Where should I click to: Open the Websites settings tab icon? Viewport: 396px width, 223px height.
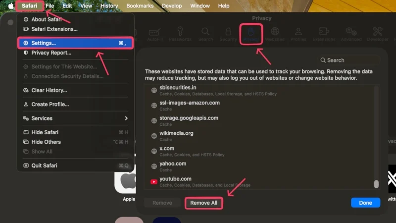pyautogui.click(x=275, y=33)
